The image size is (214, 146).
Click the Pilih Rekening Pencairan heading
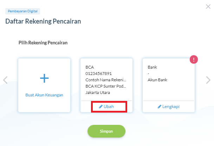(43, 43)
